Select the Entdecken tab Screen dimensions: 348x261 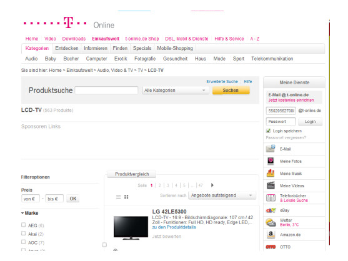coord(67,48)
